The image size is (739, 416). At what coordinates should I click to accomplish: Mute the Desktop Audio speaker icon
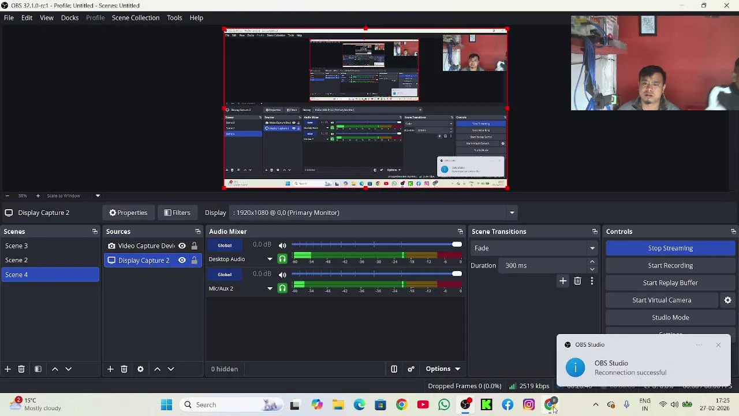tap(282, 245)
